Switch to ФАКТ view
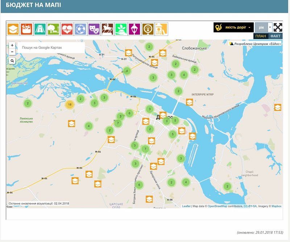 point(275,36)
